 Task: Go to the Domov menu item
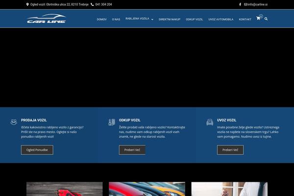[x=101, y=19]
